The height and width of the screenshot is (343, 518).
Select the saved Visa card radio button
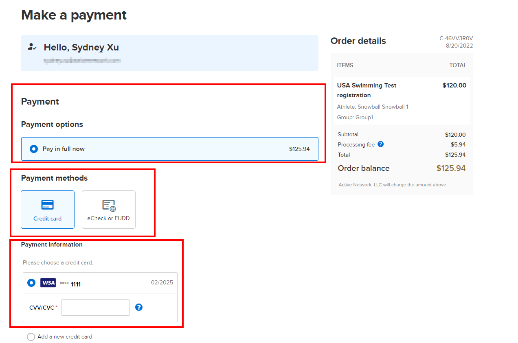31,283
